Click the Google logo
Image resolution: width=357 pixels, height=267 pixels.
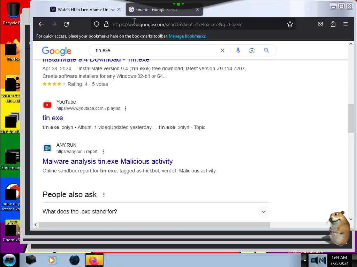click(x=57, y=51)
